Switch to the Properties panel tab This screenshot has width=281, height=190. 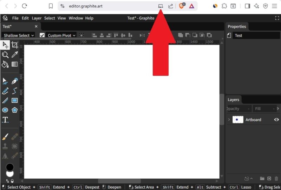237,27
